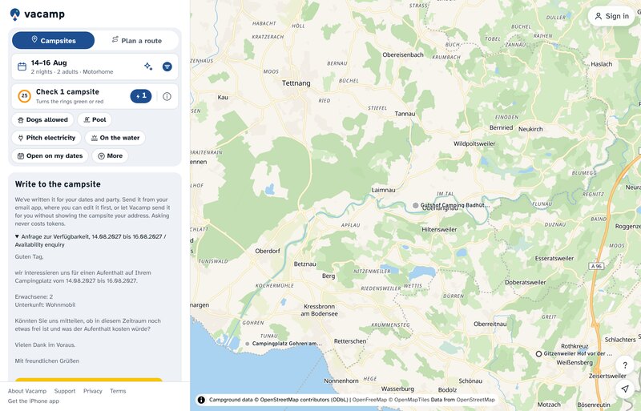Open the Privacy footer link
The image size is (641, 411).
[93, 391]
